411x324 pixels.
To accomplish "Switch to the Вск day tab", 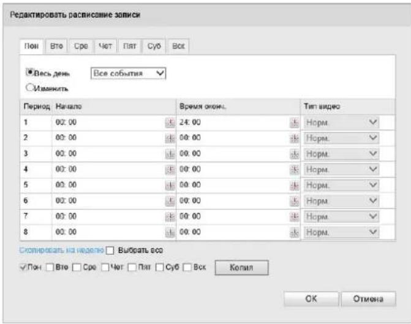I will (178, 47).
